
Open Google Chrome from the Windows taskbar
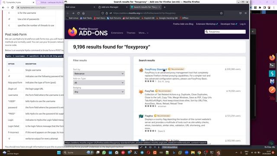[199, 153]
